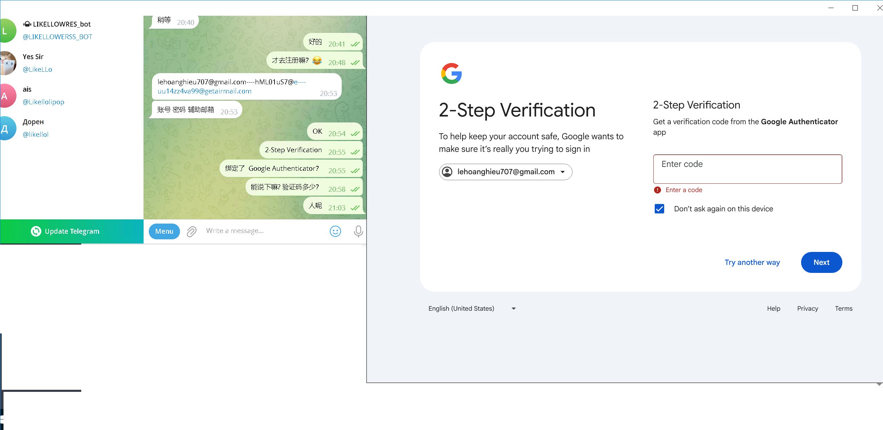Click the Enter code input field
Viewport: 883px width, 430px height.
pyautogui.click(x=747, y=169)
